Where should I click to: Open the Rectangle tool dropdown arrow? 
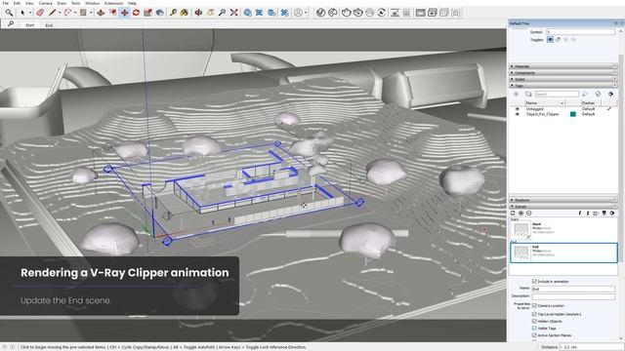pyautogui.click(x=91, y=13)
